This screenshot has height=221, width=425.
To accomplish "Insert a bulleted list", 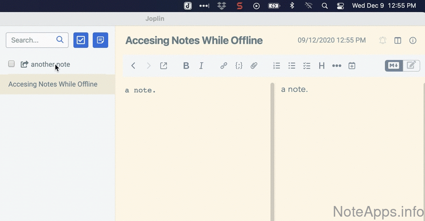I will coord(292,66).
